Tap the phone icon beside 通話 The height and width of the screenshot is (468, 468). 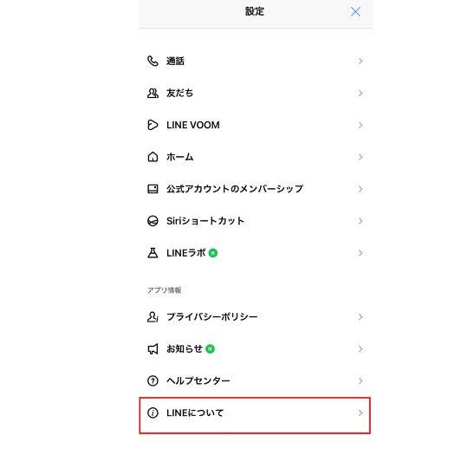(x=153, y=62)
